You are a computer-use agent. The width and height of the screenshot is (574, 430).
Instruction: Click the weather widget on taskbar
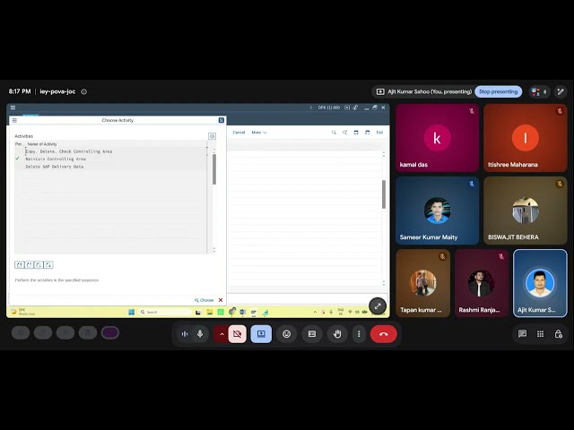pyautogui.click(x=23, y=312)
